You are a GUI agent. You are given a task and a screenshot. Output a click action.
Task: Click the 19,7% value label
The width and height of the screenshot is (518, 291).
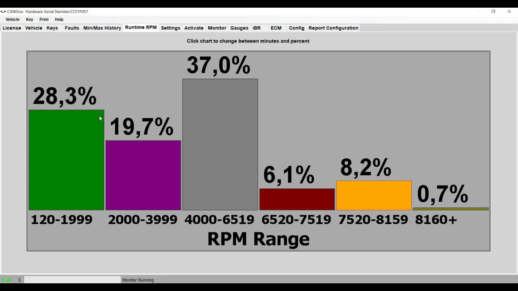click(142, 127)
